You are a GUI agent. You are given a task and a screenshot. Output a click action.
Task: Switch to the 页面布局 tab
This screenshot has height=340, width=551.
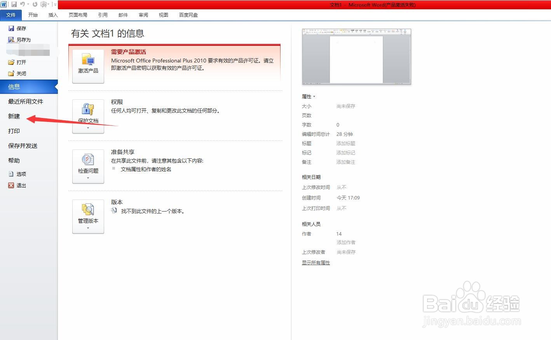click(78, 15)
